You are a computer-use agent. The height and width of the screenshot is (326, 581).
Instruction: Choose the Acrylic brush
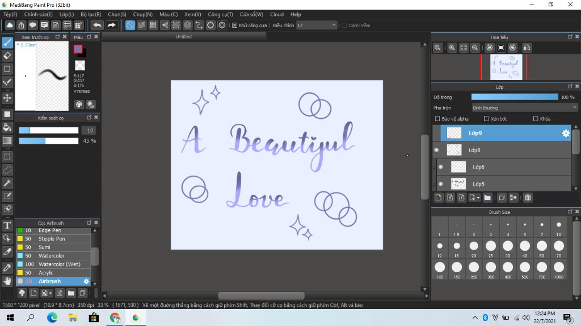[x=53, y=273]
